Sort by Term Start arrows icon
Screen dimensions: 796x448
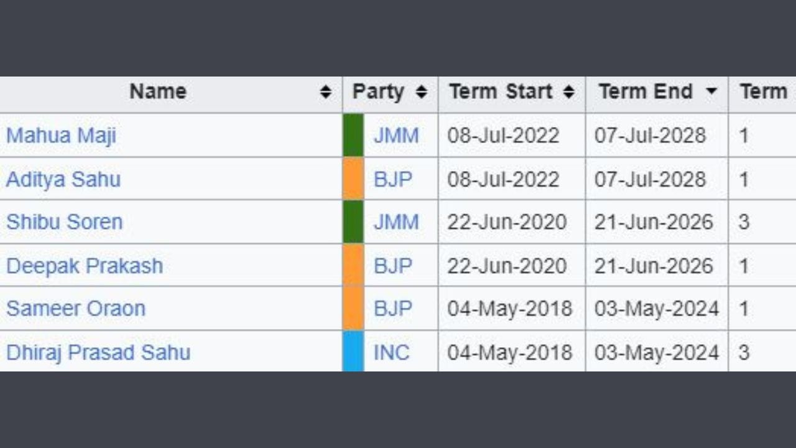568,93
